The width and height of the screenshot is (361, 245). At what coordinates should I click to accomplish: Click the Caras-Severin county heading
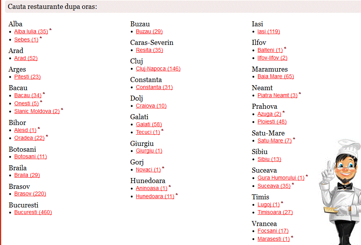[x=152, y=43]
